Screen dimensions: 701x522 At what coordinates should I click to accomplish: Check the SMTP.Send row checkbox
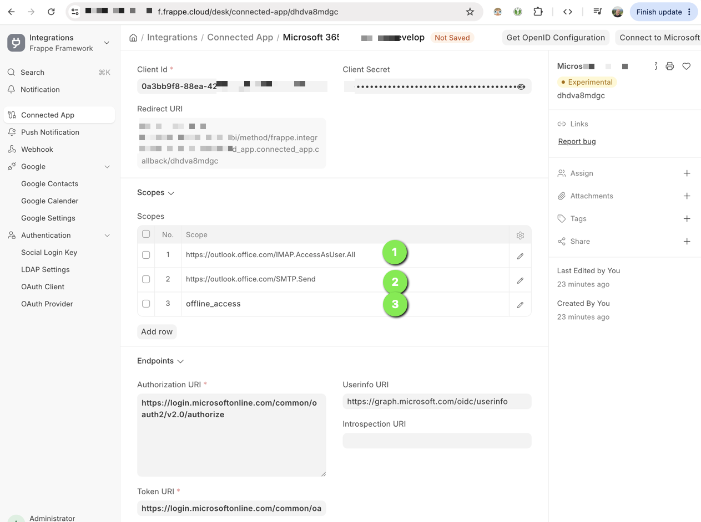coord(146,279)
